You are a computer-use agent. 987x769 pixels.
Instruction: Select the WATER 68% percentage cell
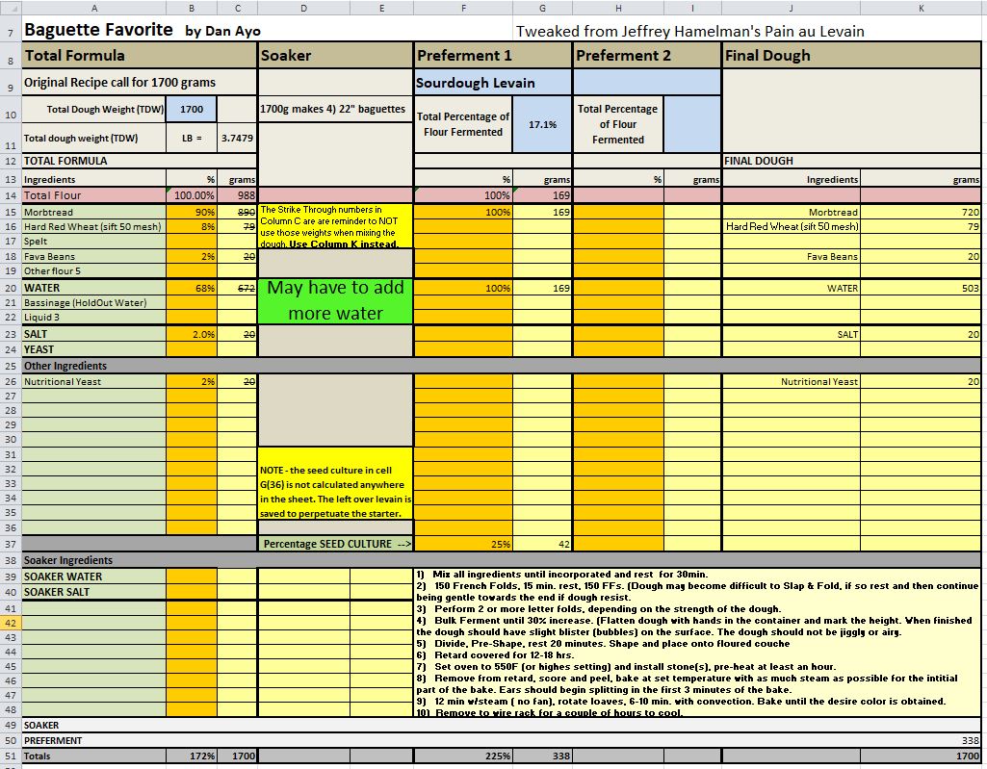click(191, 288)
